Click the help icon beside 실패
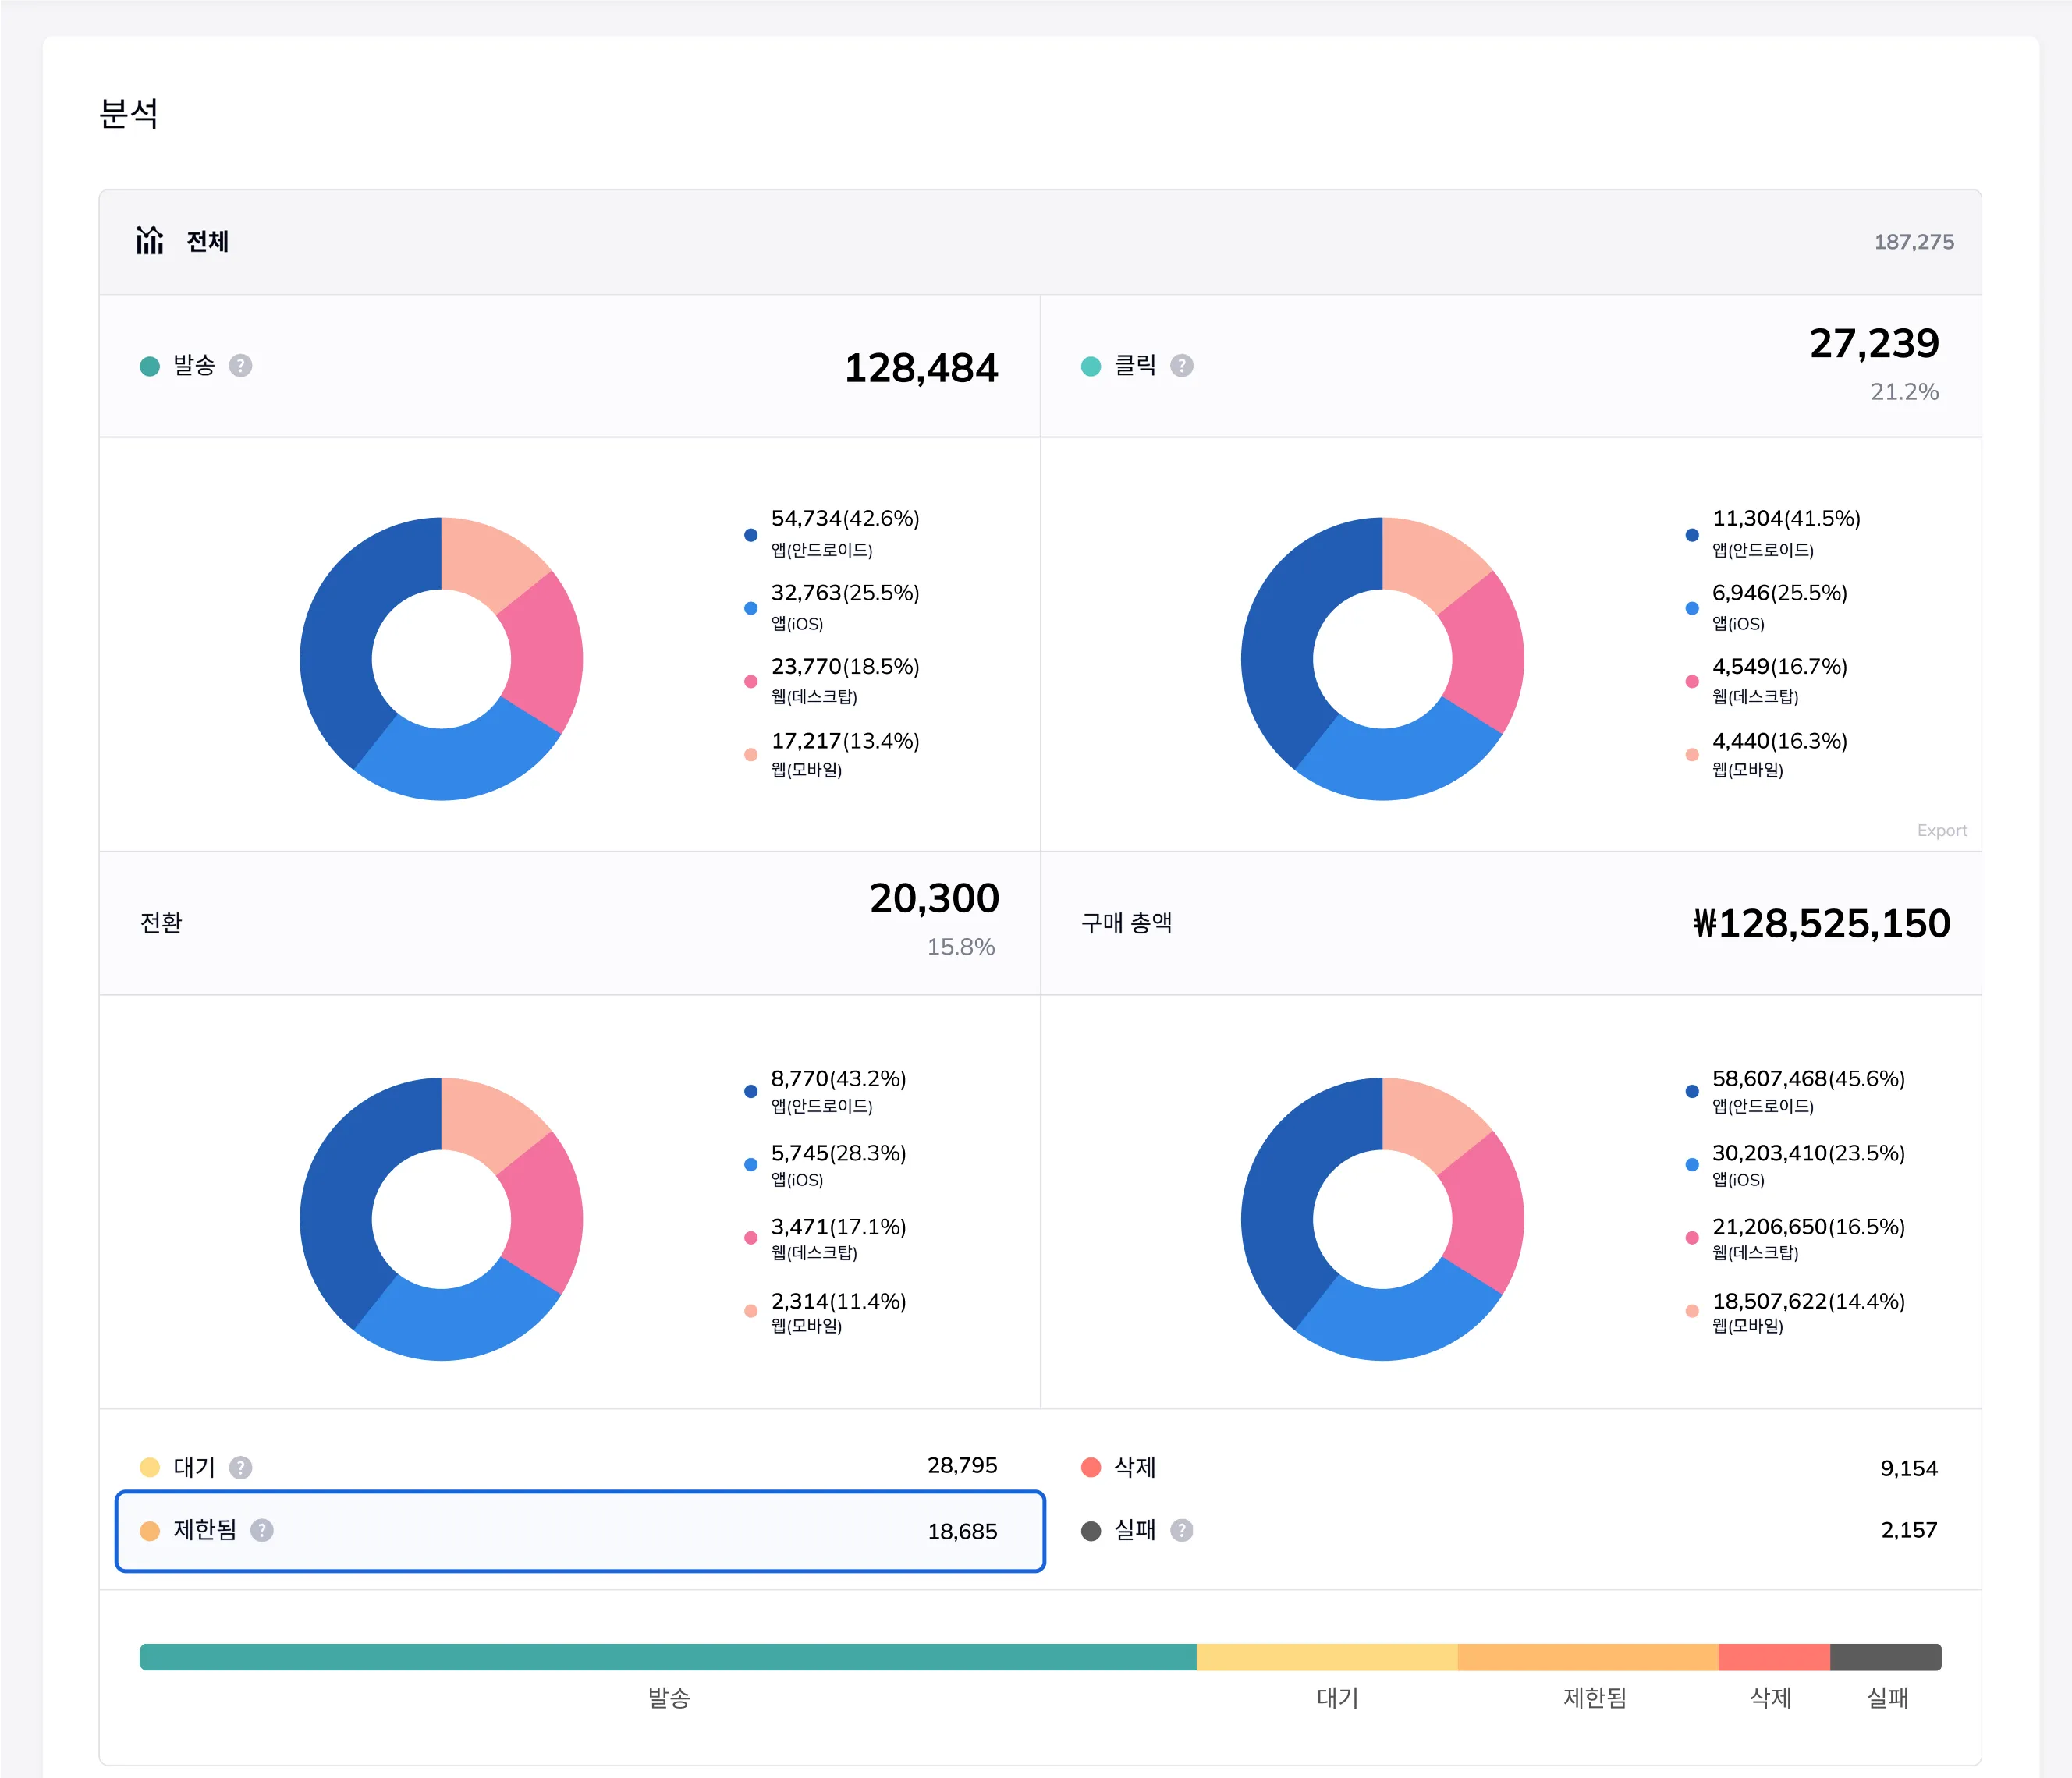Image resolution: width=2072 pixels, height=1778 pixels. click(1181, 1530)
